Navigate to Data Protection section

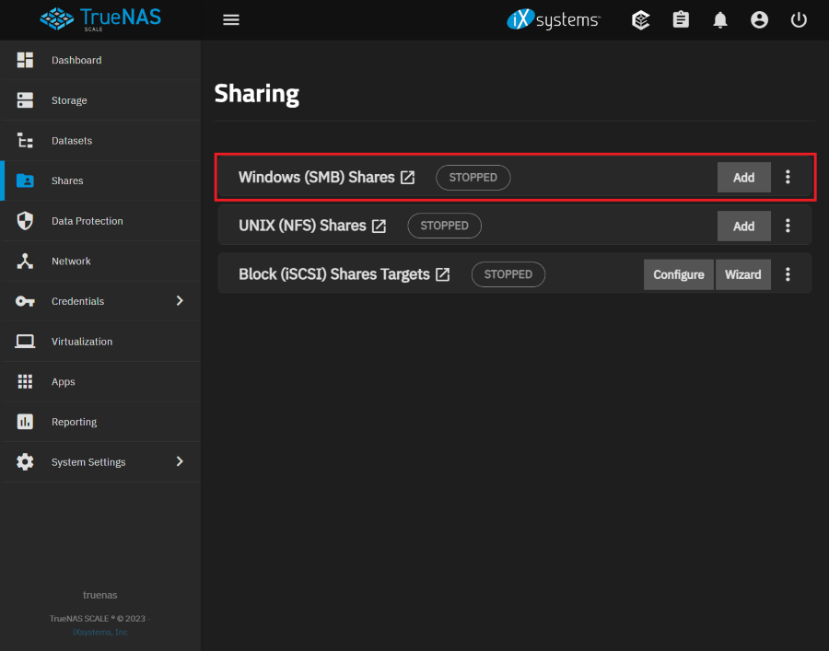[x=87, y=221]
